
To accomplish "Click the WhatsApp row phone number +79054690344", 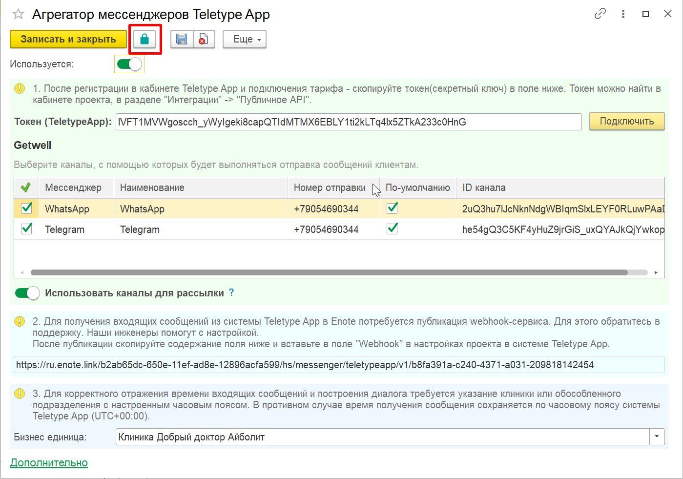I will click(326, 209).
